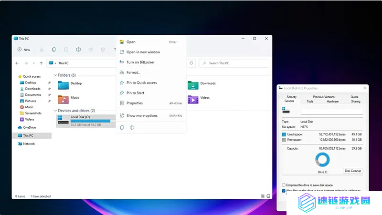Open the Desktop folder icon

(x=64, y=85)
